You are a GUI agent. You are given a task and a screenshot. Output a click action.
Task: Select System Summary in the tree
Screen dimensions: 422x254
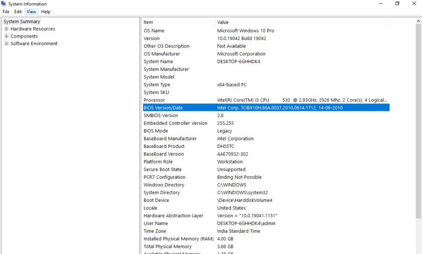(x=22, y=22)
